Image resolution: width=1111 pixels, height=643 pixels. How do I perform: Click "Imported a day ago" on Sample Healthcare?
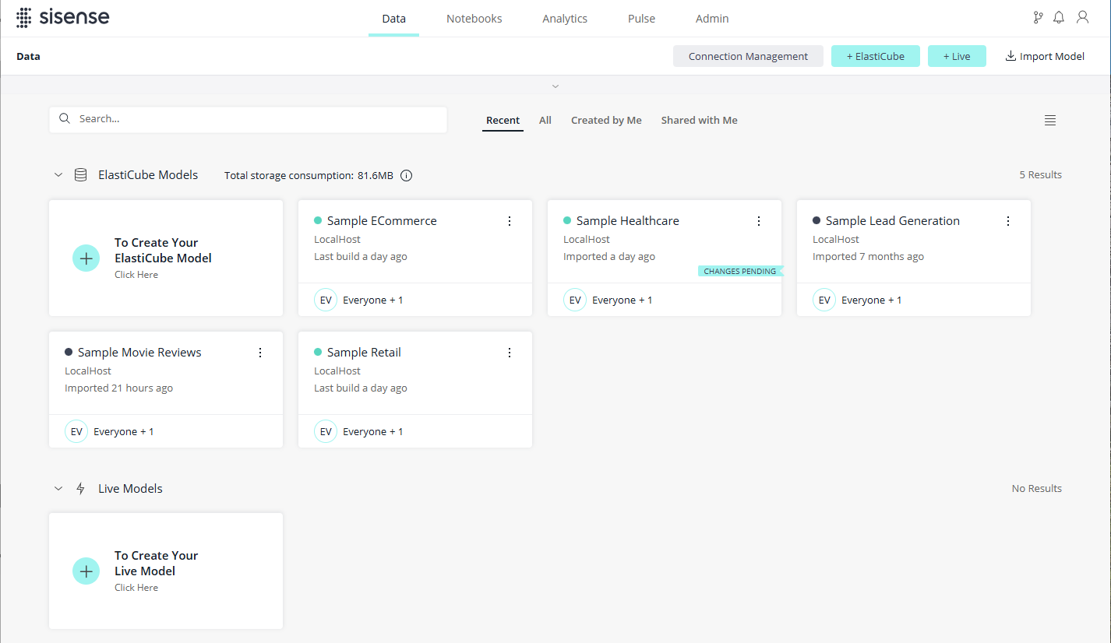[609, 257]
